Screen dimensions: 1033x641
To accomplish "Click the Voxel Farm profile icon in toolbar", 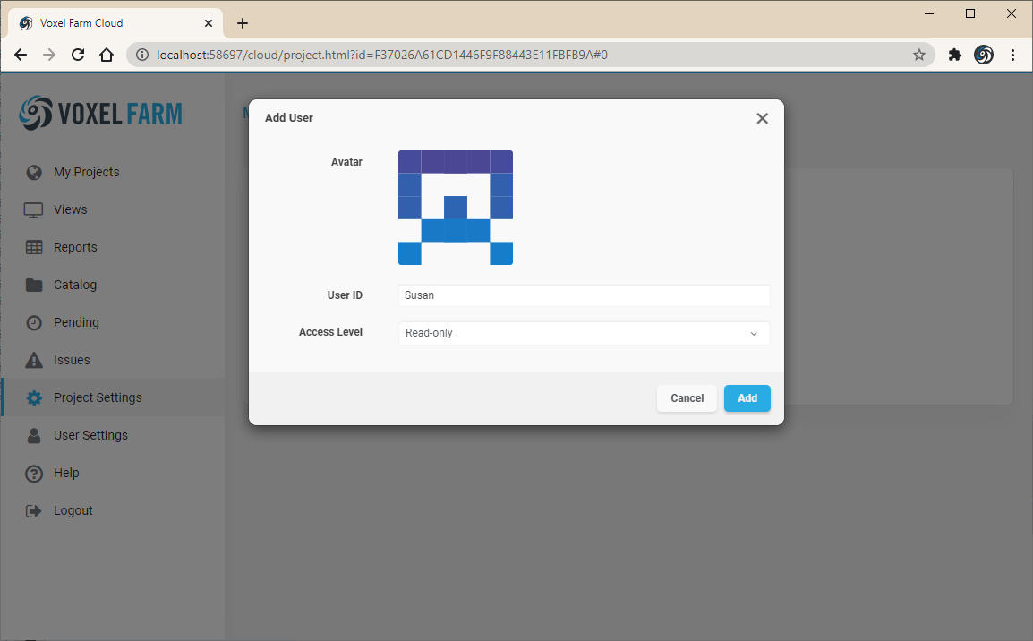I will 984,55.
